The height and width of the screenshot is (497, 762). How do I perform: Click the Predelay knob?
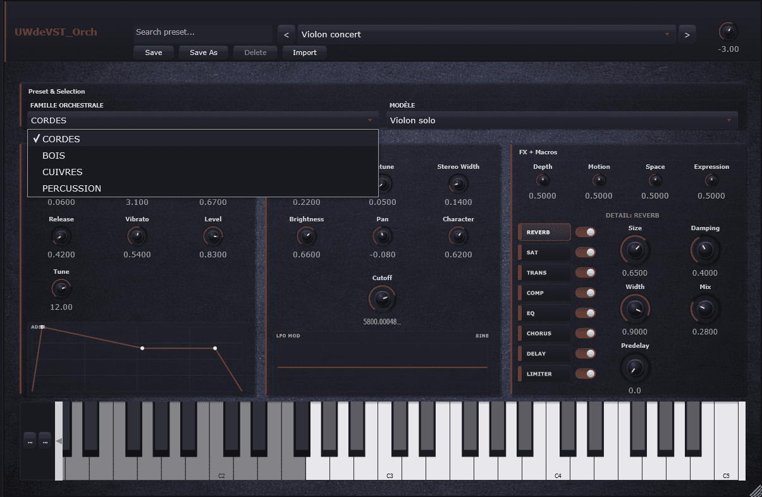tap(635, 367)
